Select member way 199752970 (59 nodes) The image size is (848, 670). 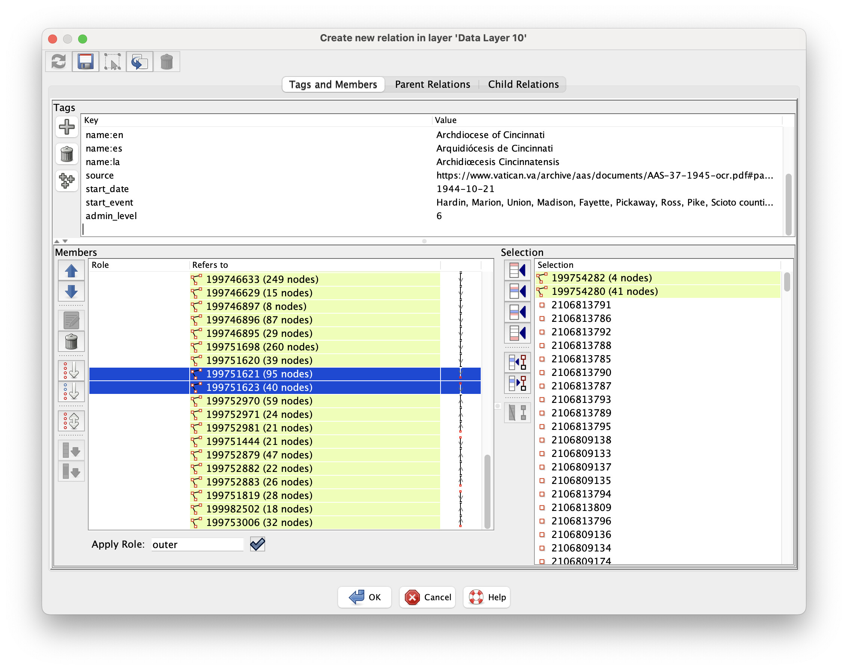click(x=259, y=401)
